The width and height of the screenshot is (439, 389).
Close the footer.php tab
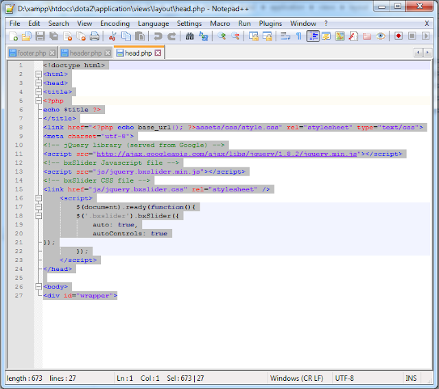[52, 53]
